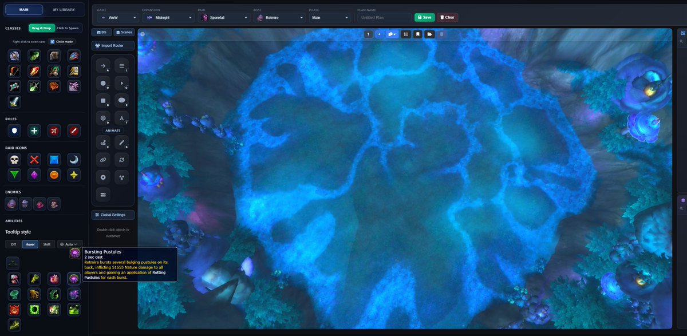Viewport: 687px width, 336px height.
Task: Select the warrior sword class icon
Action: pyautogui.click(x=14, y=102)
